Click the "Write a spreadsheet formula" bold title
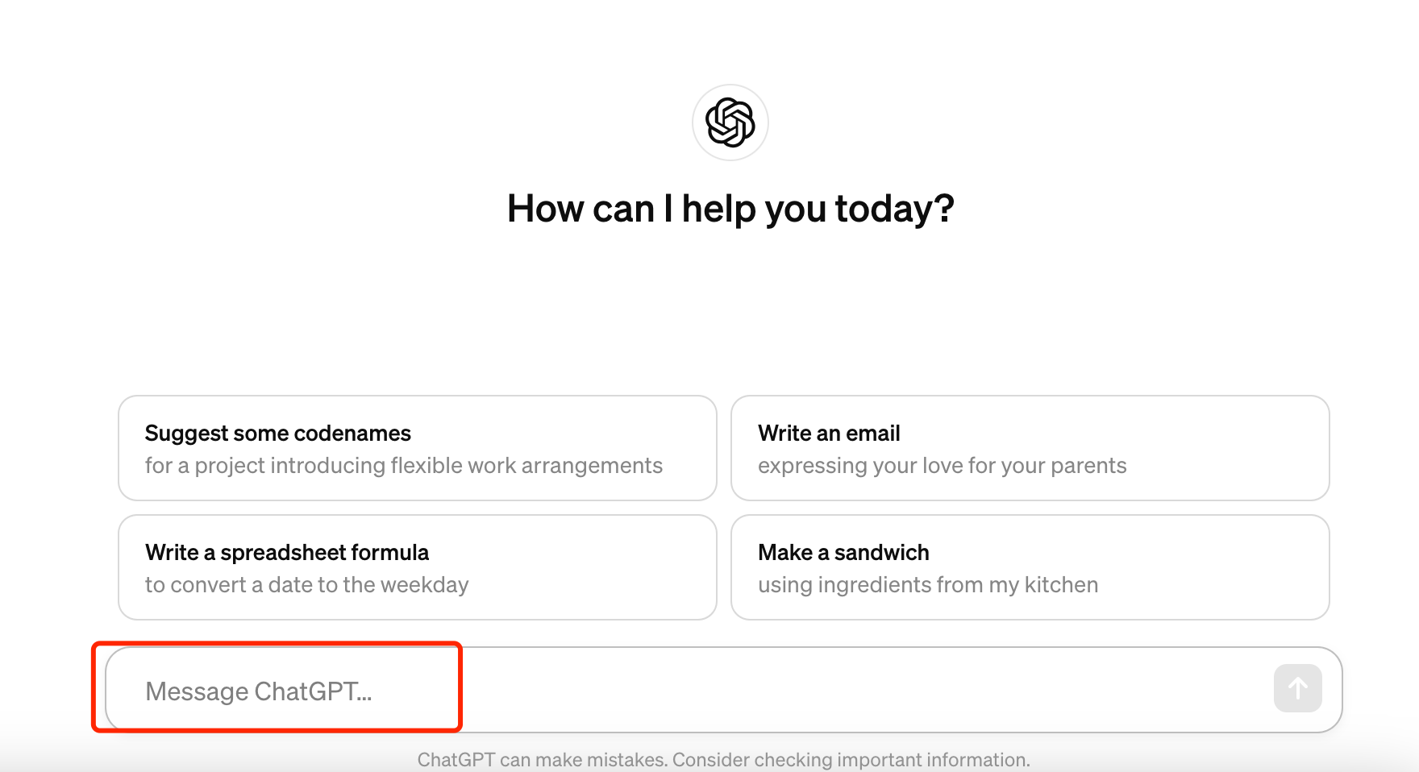1419x772 pixels. click(x=286, y=553)
